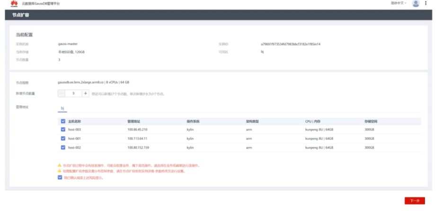Open the vertical three-dot more menu
This screenshot has height=211, width=443.
coord(426,3)
